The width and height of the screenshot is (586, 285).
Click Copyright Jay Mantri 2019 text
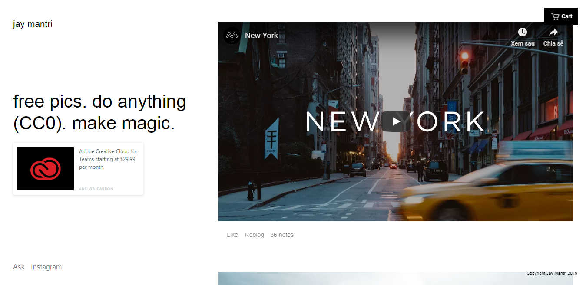pos(552,273)
